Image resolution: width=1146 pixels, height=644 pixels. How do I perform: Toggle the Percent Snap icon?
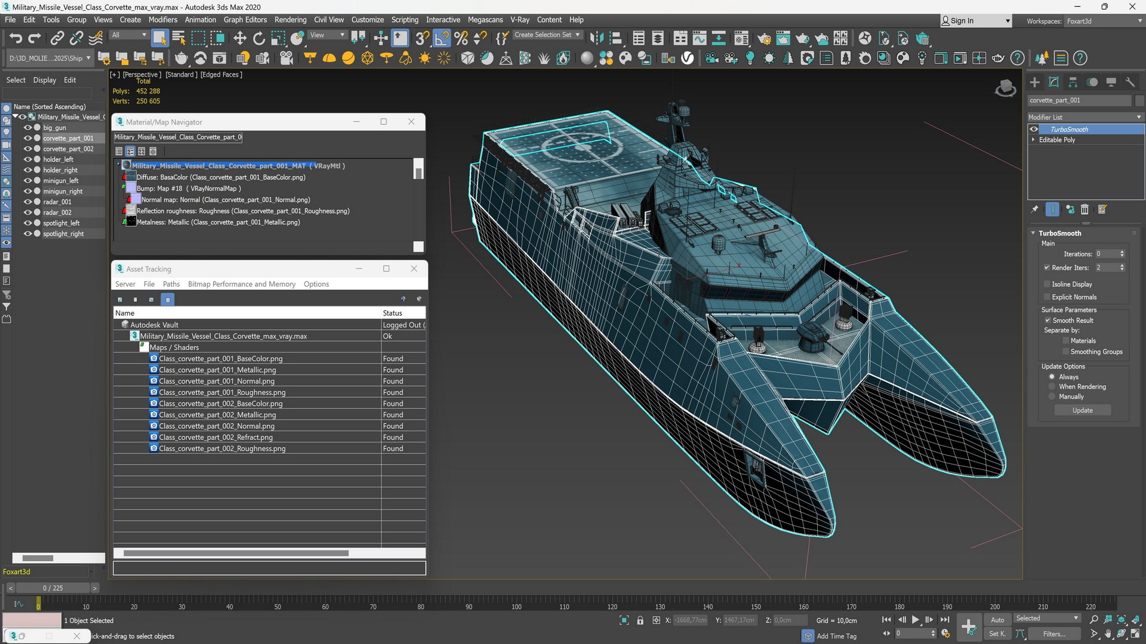[x=461, y=39]
